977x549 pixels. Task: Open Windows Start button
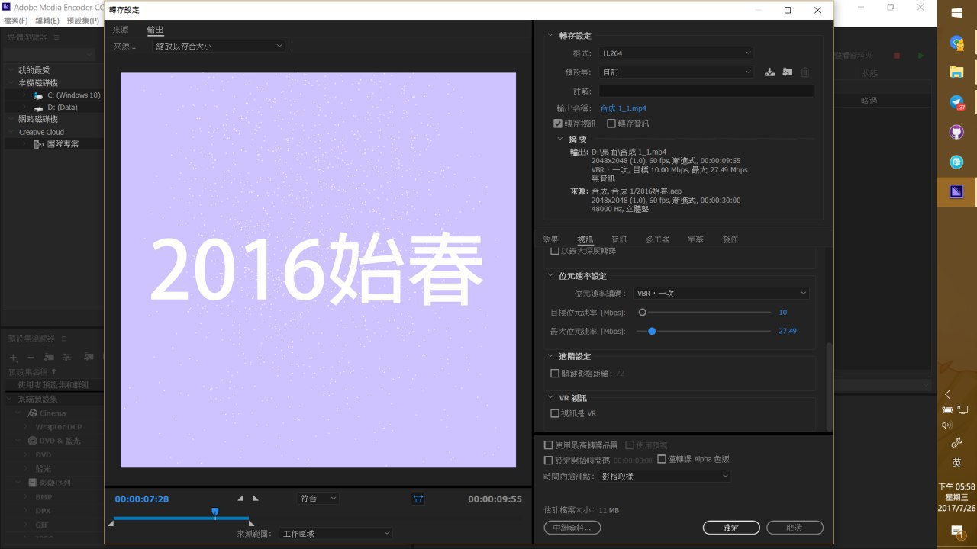tap(956, 13)
